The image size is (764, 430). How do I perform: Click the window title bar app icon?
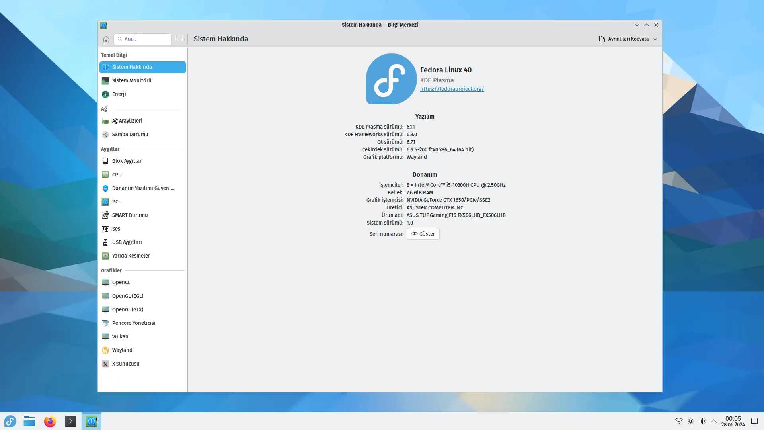pyautogui.click(x=103, y=25)
